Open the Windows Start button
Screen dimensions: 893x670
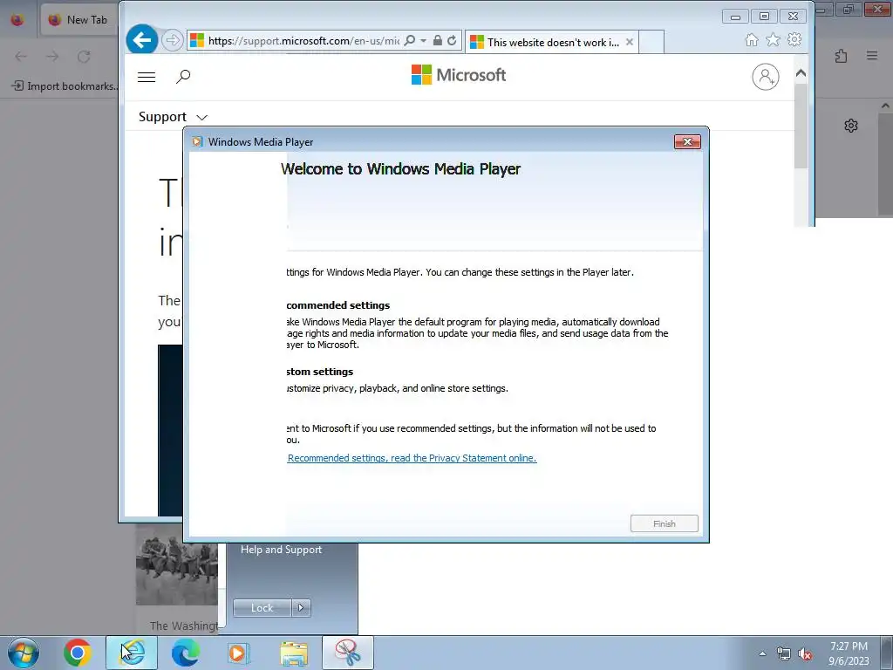point(24,653)
